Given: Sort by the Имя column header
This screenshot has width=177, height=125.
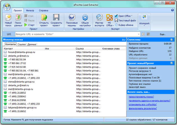Looking at the screenshot, I should [59, 49].
